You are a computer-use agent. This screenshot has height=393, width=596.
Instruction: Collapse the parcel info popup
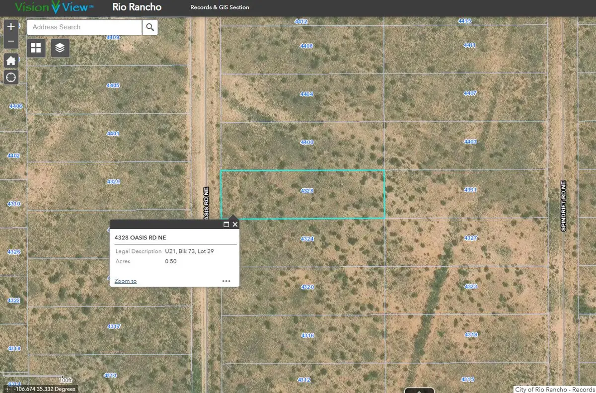(x=227, y=224)
